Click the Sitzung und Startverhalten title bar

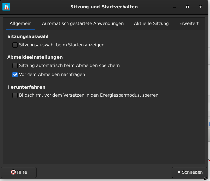104,7
